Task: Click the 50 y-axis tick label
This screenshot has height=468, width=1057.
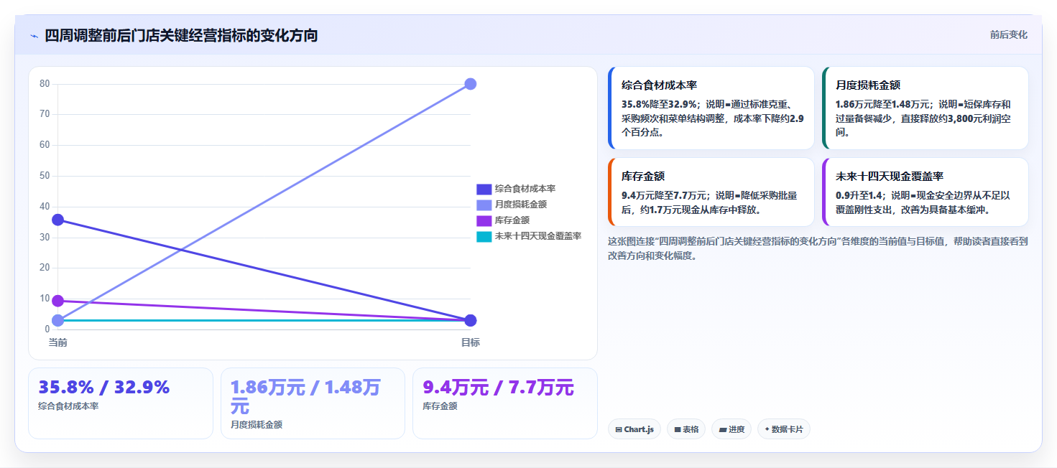Action: pos(45,176)
